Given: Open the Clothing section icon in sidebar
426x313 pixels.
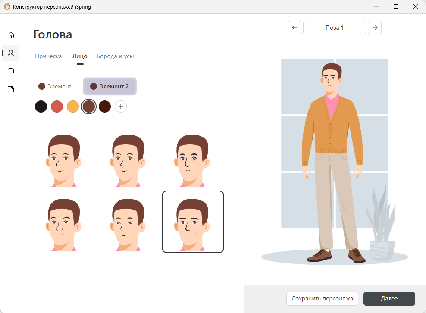Looking at the screenshot, I should (x=11, y=71).
